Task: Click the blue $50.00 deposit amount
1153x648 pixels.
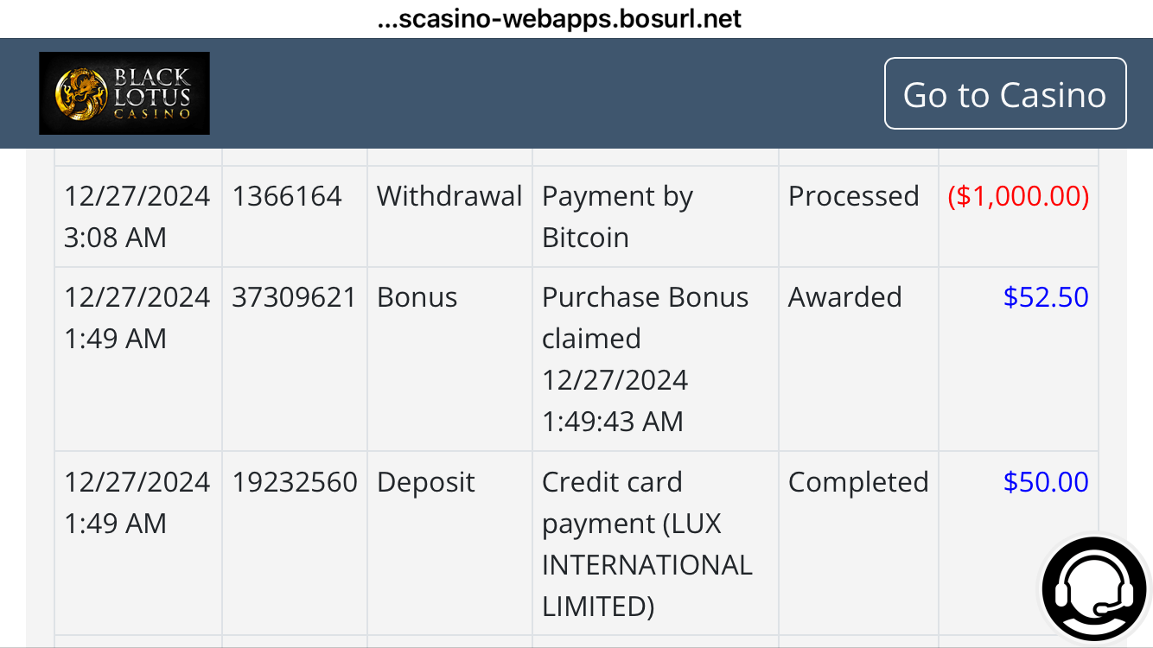Action: click(1046, 482)
